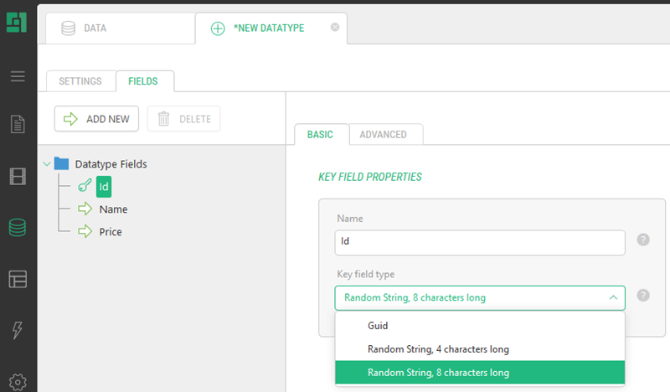
Task: Close the New Datatype tab
Action: pyautogui.click(x=335, y=28)
